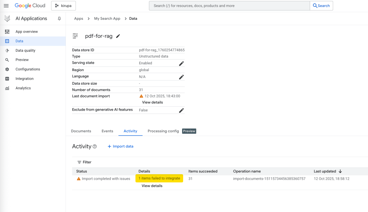The image size is (368, 212).
Task: View details under Last document import
Action: pos(152,102)
